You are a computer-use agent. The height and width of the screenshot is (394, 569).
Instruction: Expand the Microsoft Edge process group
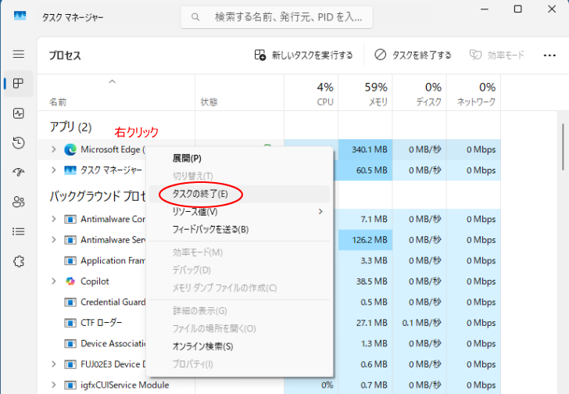coord(53,149)
